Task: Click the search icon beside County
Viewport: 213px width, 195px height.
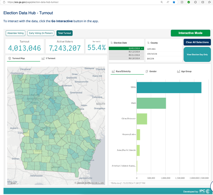Action: pos(148,43)
